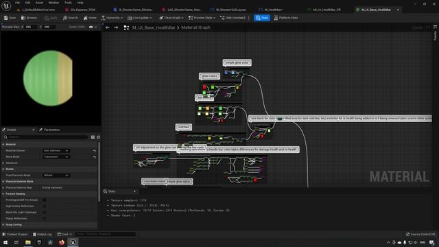Open the Asset menu
The image size is (439, 247).
(x=39, y=3)
